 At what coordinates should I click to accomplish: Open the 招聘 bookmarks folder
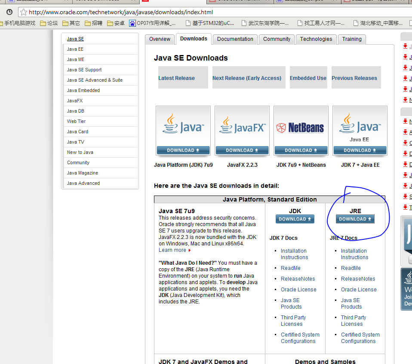(94, 23)
